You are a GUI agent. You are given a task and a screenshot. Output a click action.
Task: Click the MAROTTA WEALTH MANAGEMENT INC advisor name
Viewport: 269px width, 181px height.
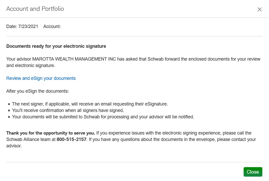[75, 59]
